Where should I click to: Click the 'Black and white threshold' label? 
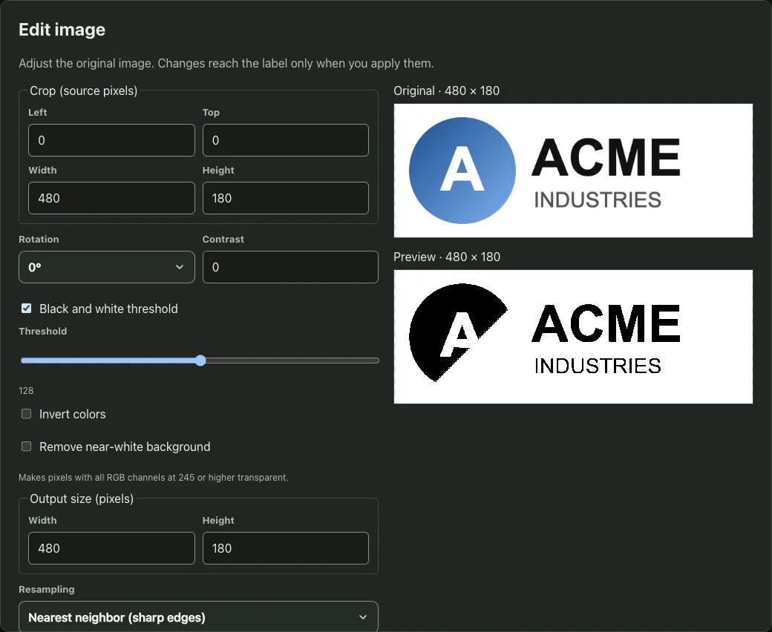[x=108, y=309]
